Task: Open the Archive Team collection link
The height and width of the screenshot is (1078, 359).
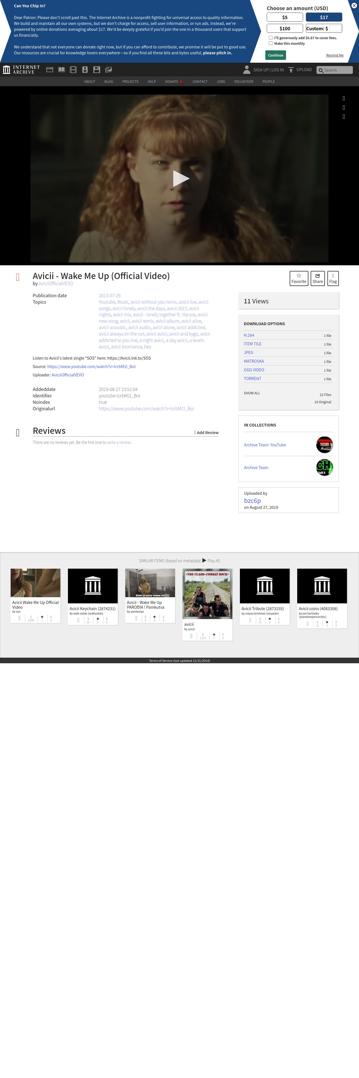Action: click(256, 467)
